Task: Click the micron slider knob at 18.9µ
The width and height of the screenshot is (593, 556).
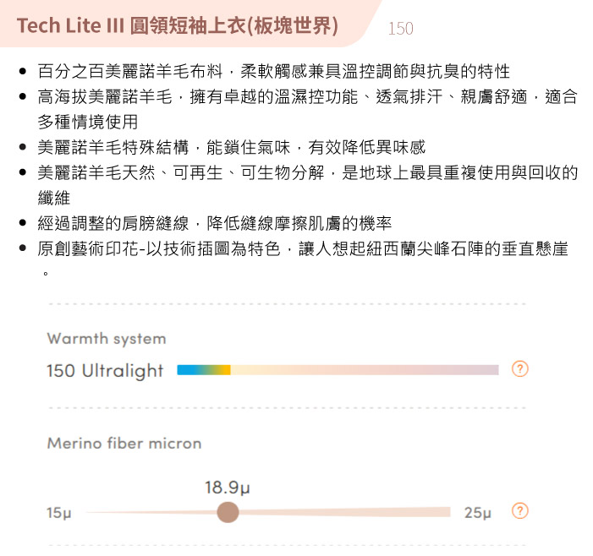Action: pos(228,512)
